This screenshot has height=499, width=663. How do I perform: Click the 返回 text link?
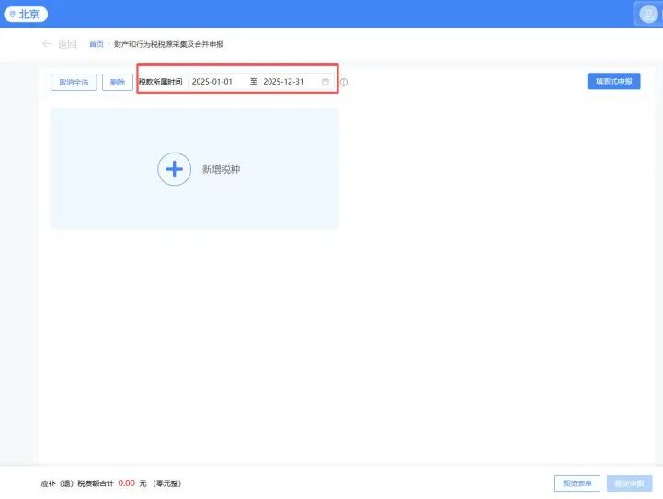pos(67,44)
